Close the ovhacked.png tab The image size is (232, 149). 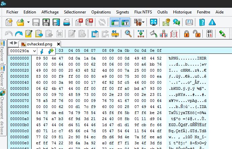[x=59, y=44]
